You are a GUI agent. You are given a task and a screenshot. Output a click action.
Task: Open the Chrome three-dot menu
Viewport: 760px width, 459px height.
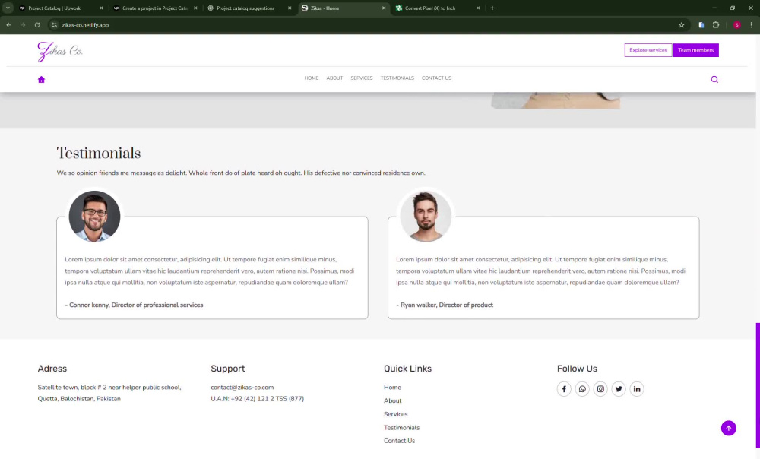click(x=752, y=25)
